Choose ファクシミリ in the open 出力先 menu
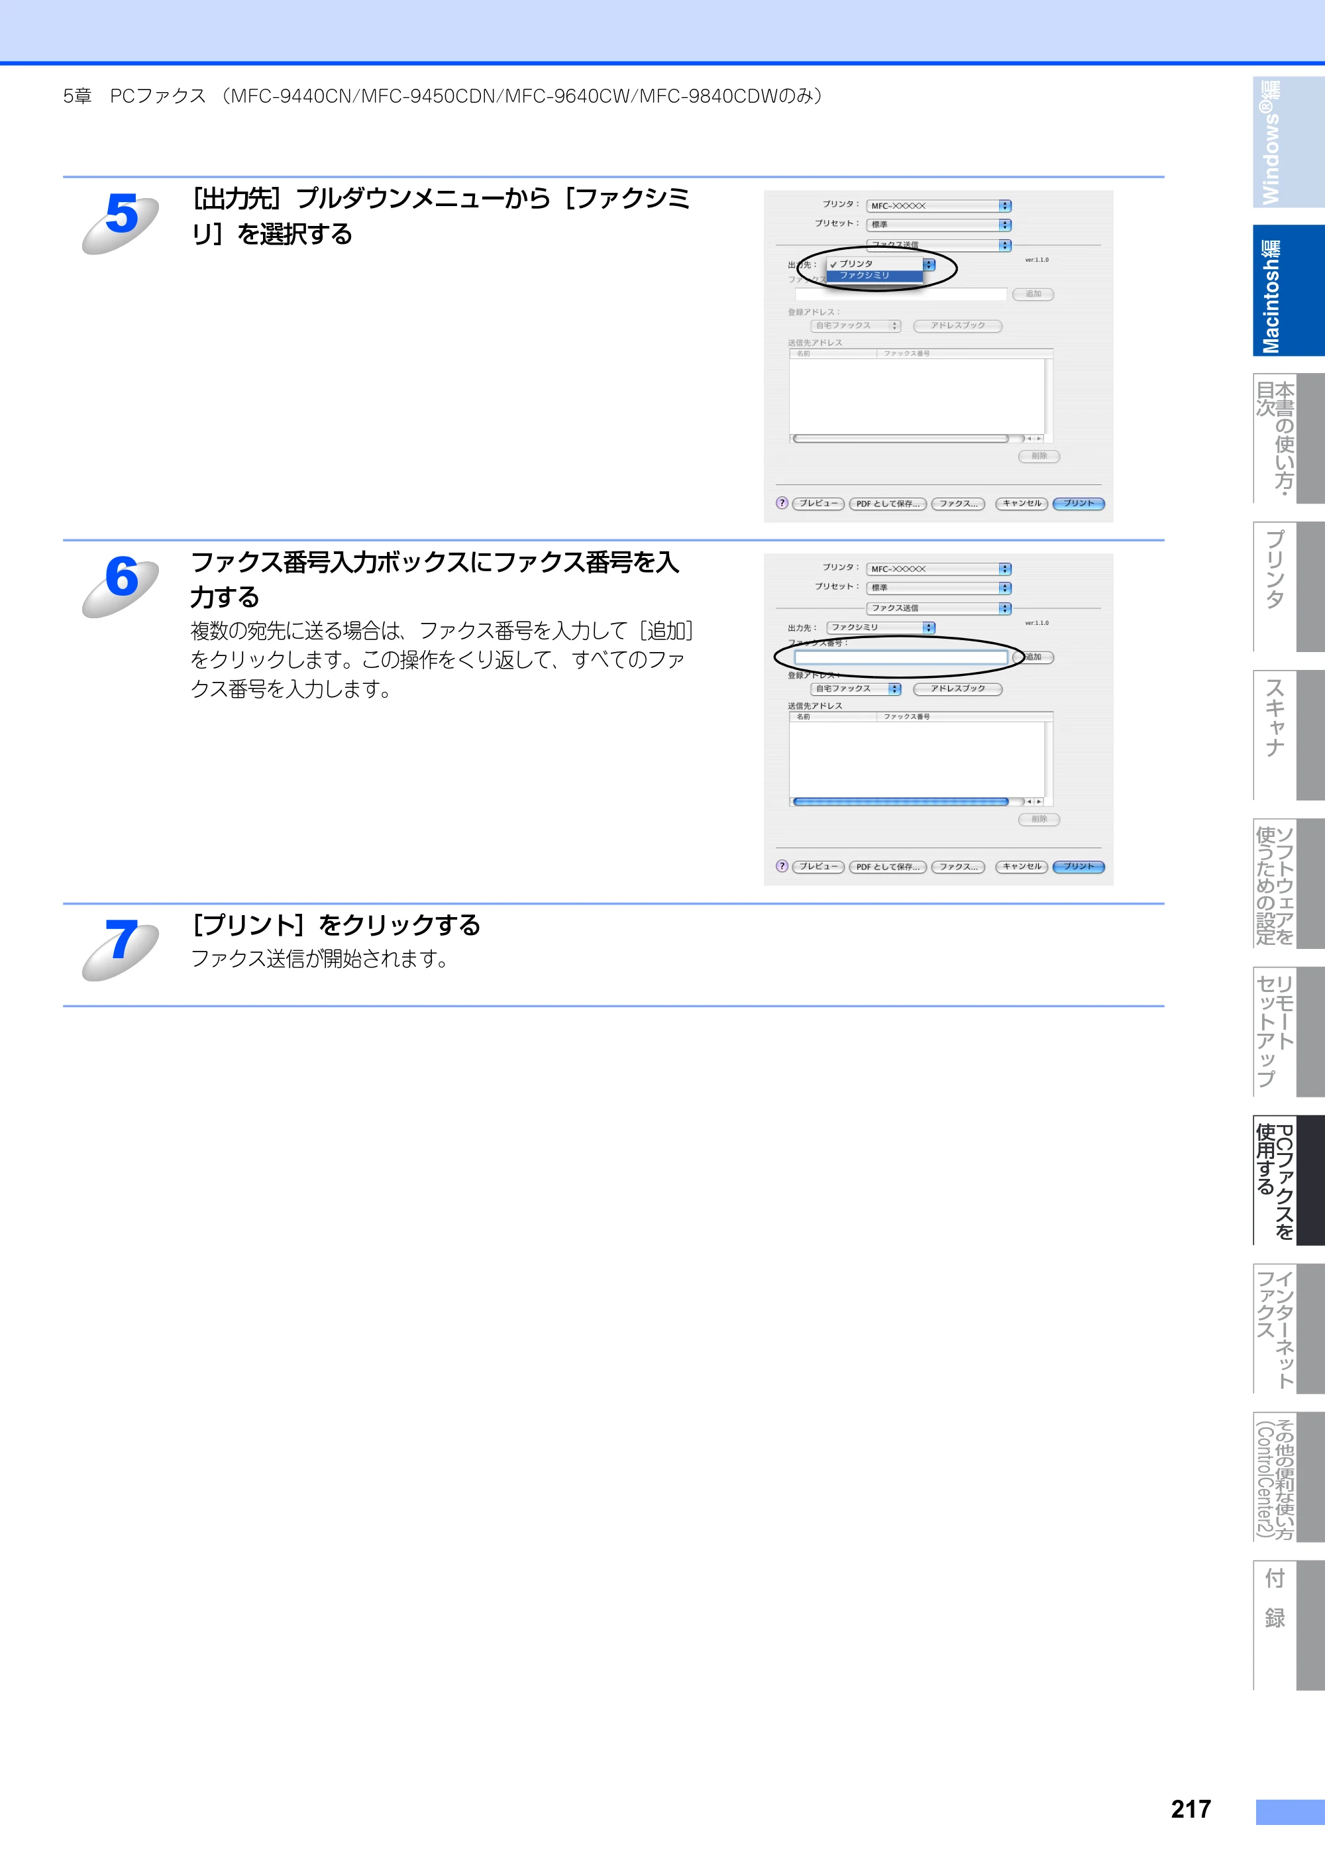 874,276
